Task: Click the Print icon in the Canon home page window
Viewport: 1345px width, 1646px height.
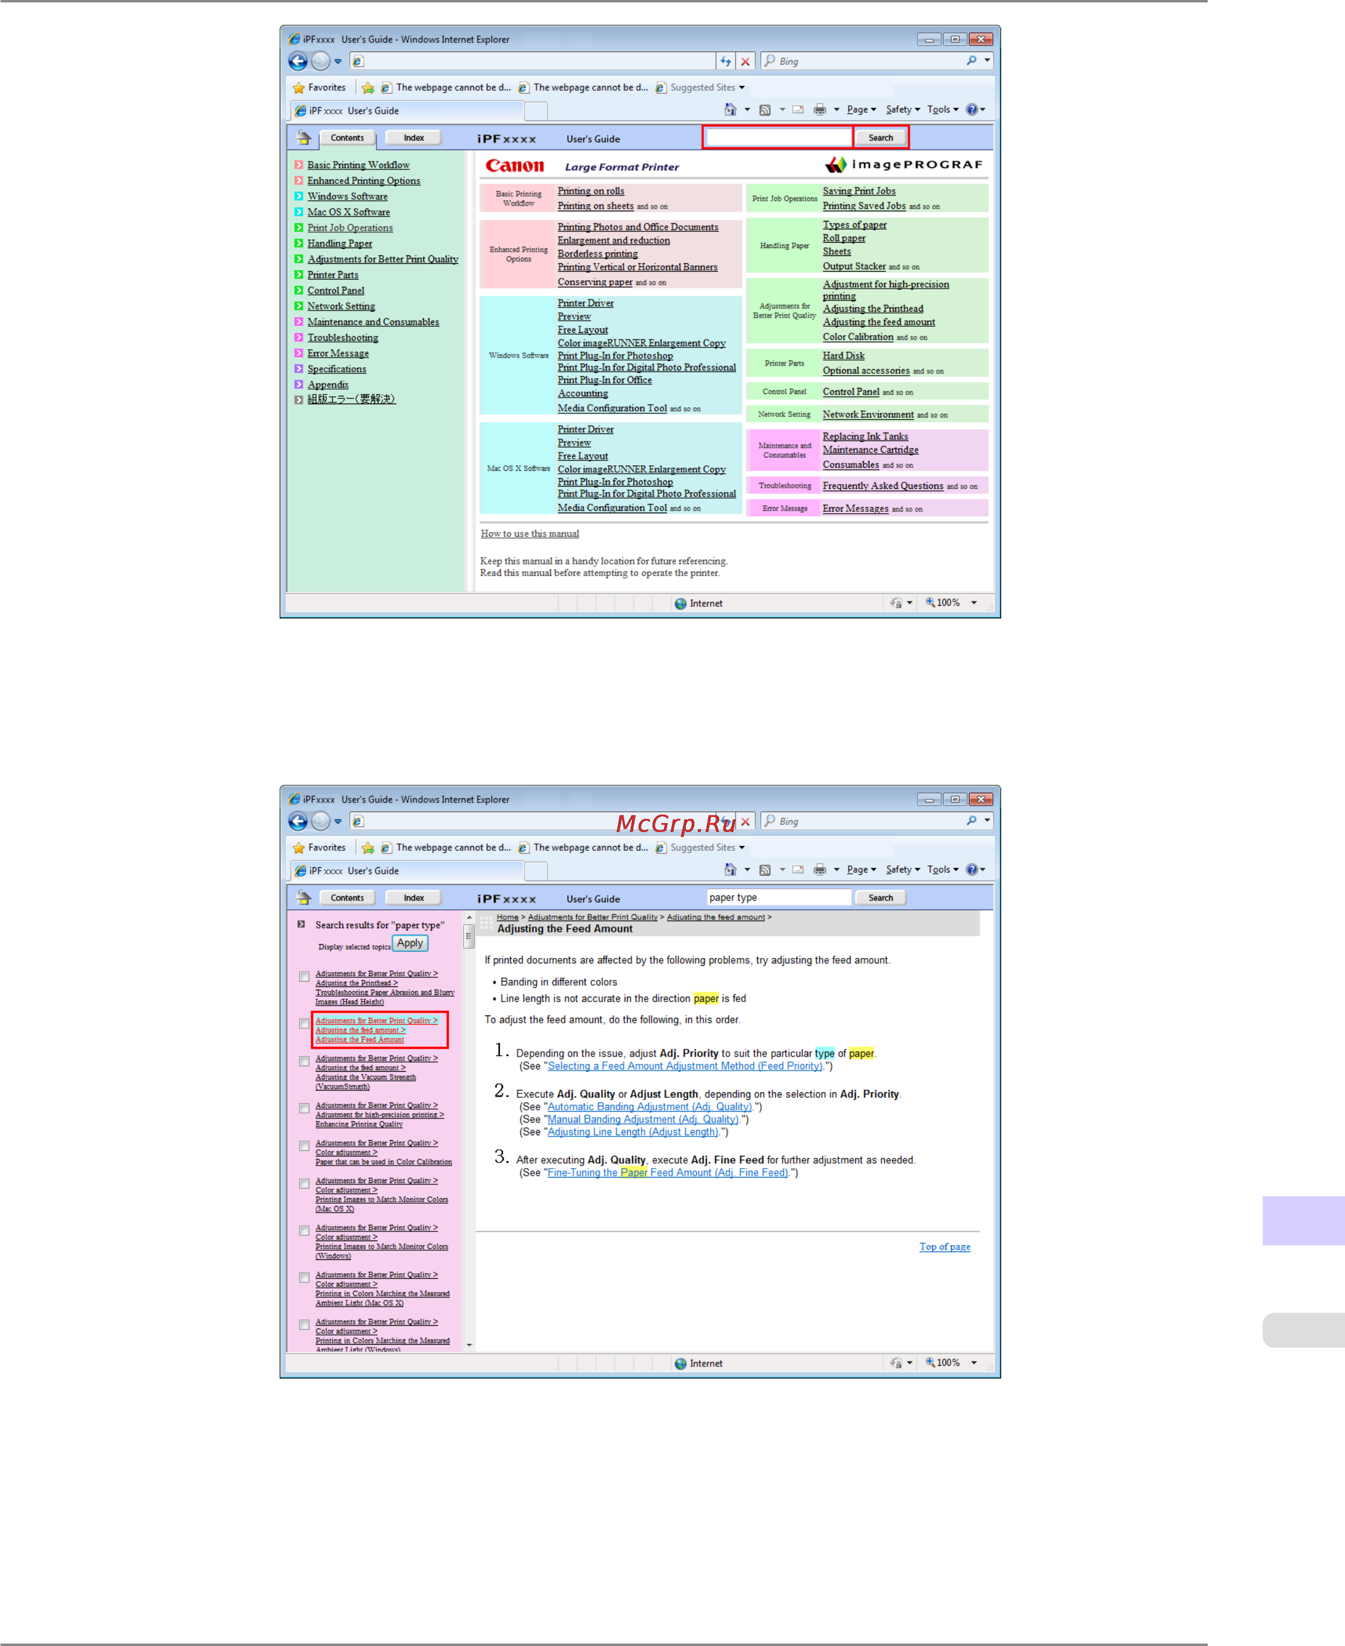Action: pos(820,110)
